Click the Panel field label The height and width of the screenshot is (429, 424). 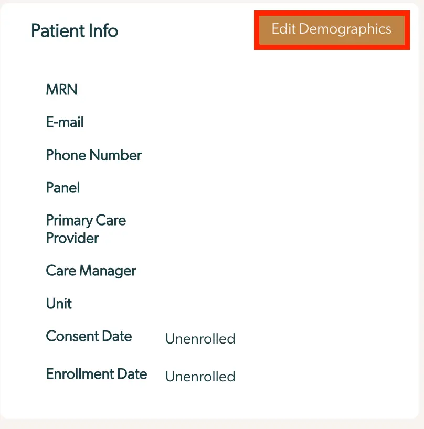[62, 188]
